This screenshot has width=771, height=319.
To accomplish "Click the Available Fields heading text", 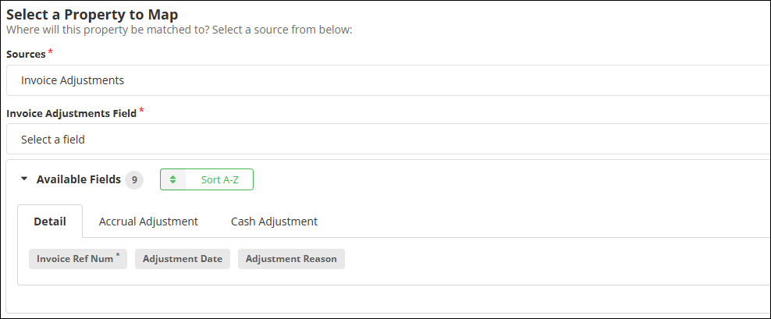I will pyautogui.click(x=78, y=179).
